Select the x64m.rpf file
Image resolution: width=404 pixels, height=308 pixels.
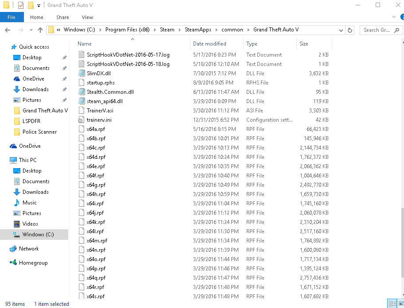coord(97,241)
